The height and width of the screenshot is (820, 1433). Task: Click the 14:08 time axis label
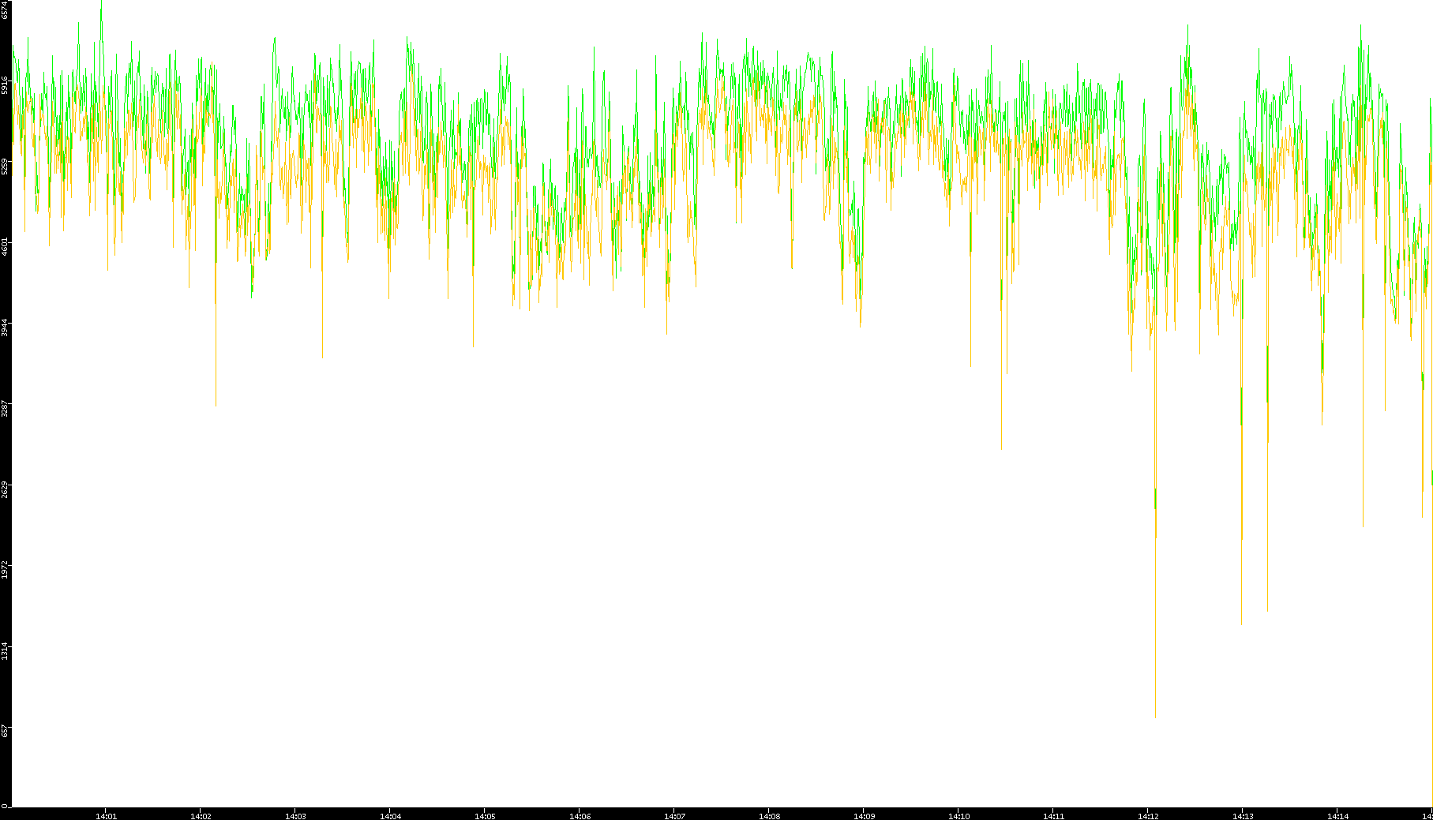click(769, 816)
